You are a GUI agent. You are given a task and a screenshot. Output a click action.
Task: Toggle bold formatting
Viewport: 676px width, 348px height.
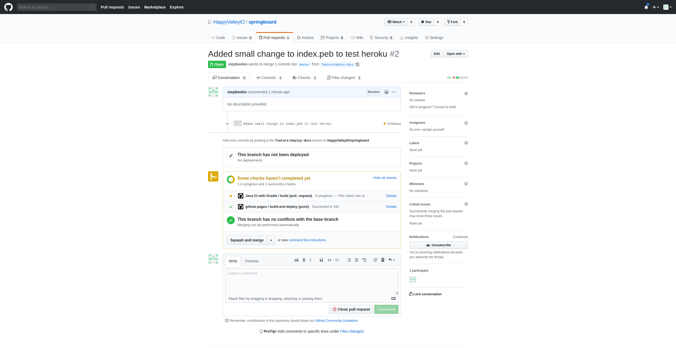tap(304, 260)
